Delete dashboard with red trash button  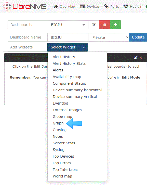click(x=105, y=25)
